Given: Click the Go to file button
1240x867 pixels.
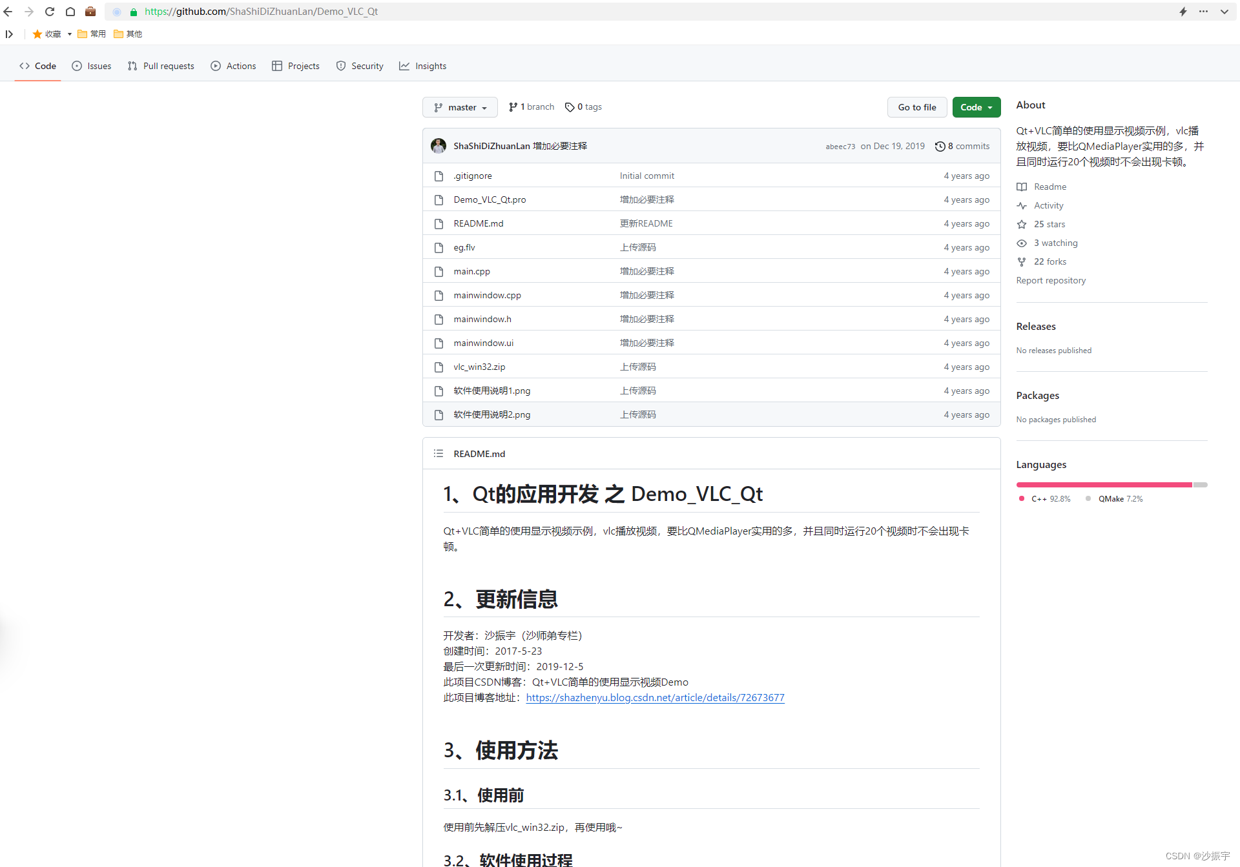Looking at the screenshot, I should pyautogui.click(x=917, y=107).
